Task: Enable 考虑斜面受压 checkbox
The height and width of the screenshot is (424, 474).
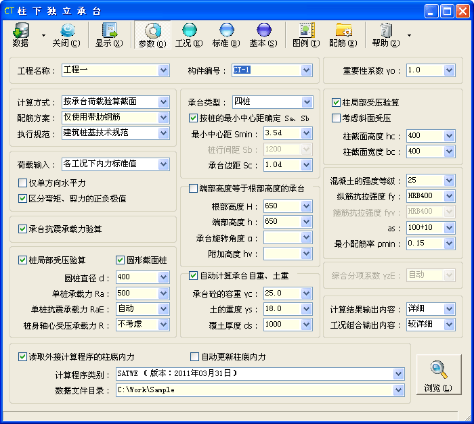Action: 336,118
